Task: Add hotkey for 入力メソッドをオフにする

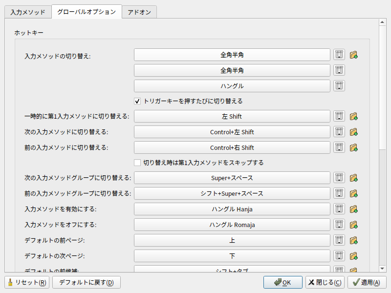Action: point(354,225)
